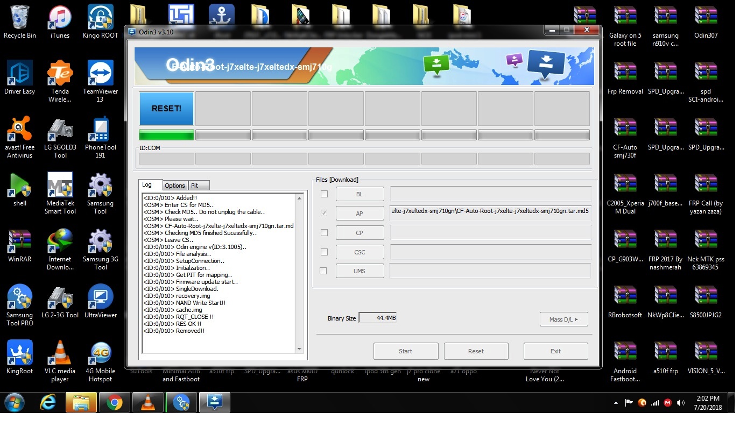
Task: Open Internet Explorer from taskbar
Action: (48, 402)
